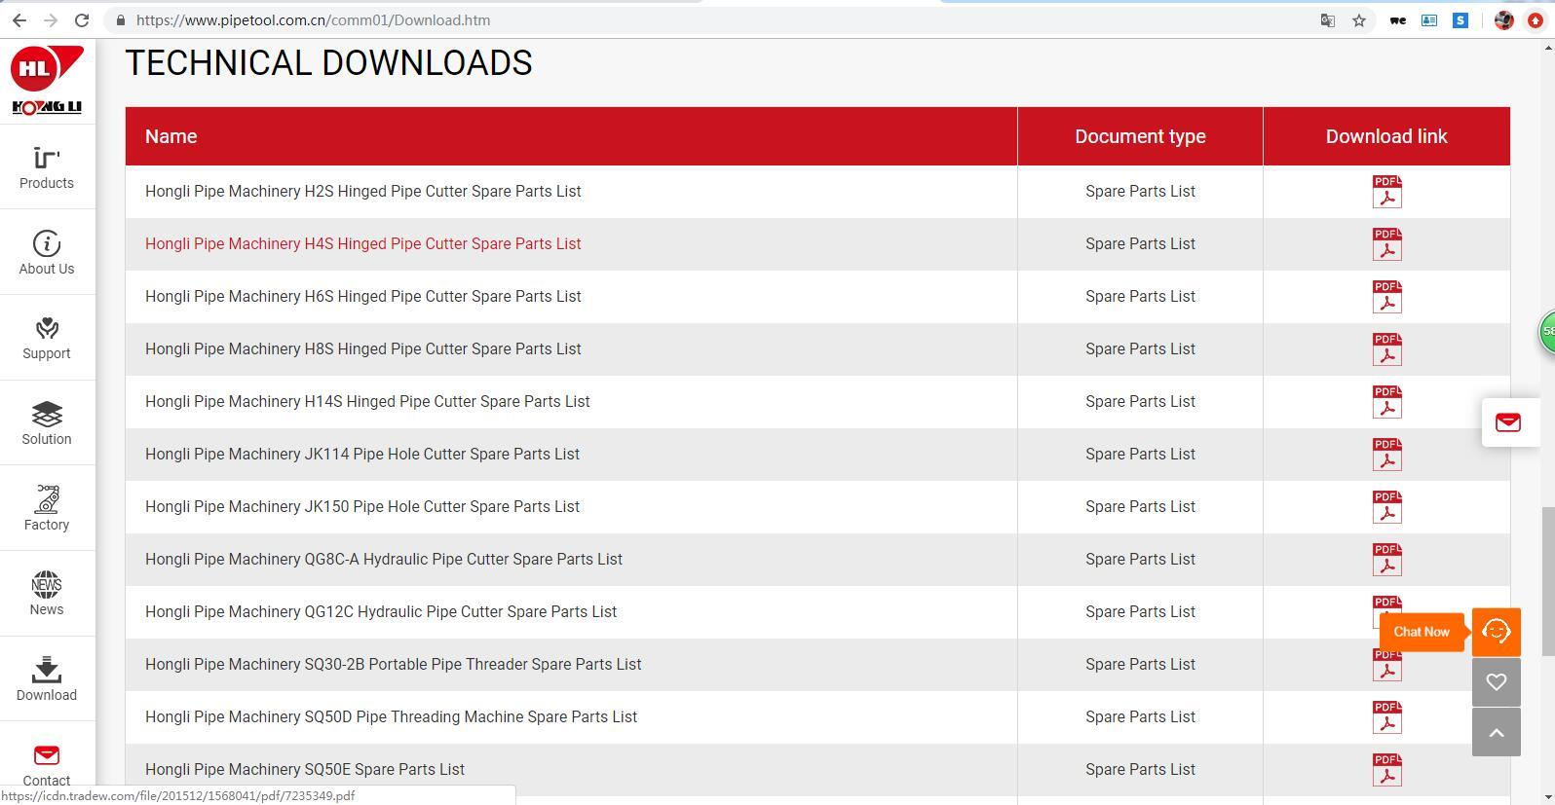Open the About Us sidebar section
Image resolution: width=1555 pixels, height=805 pixels.
(x=47, y=252)
